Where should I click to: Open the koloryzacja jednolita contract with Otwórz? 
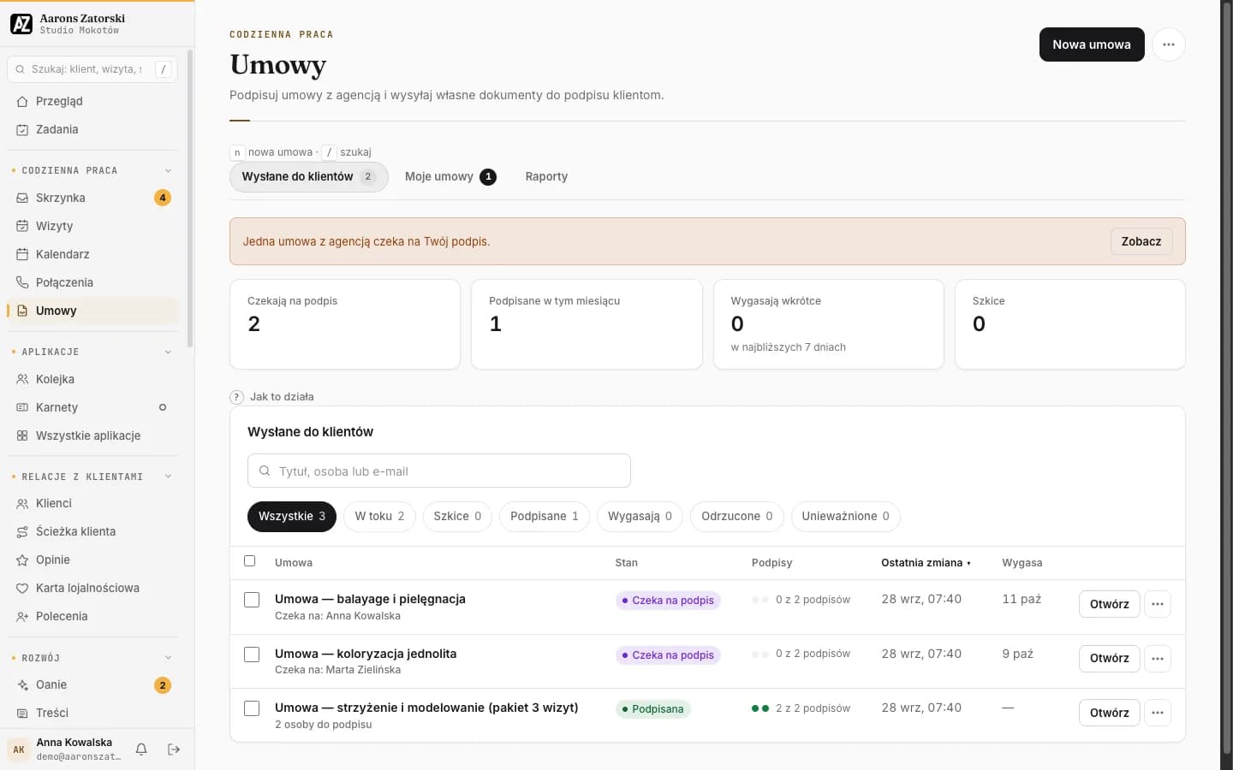tap(1110, 658)
